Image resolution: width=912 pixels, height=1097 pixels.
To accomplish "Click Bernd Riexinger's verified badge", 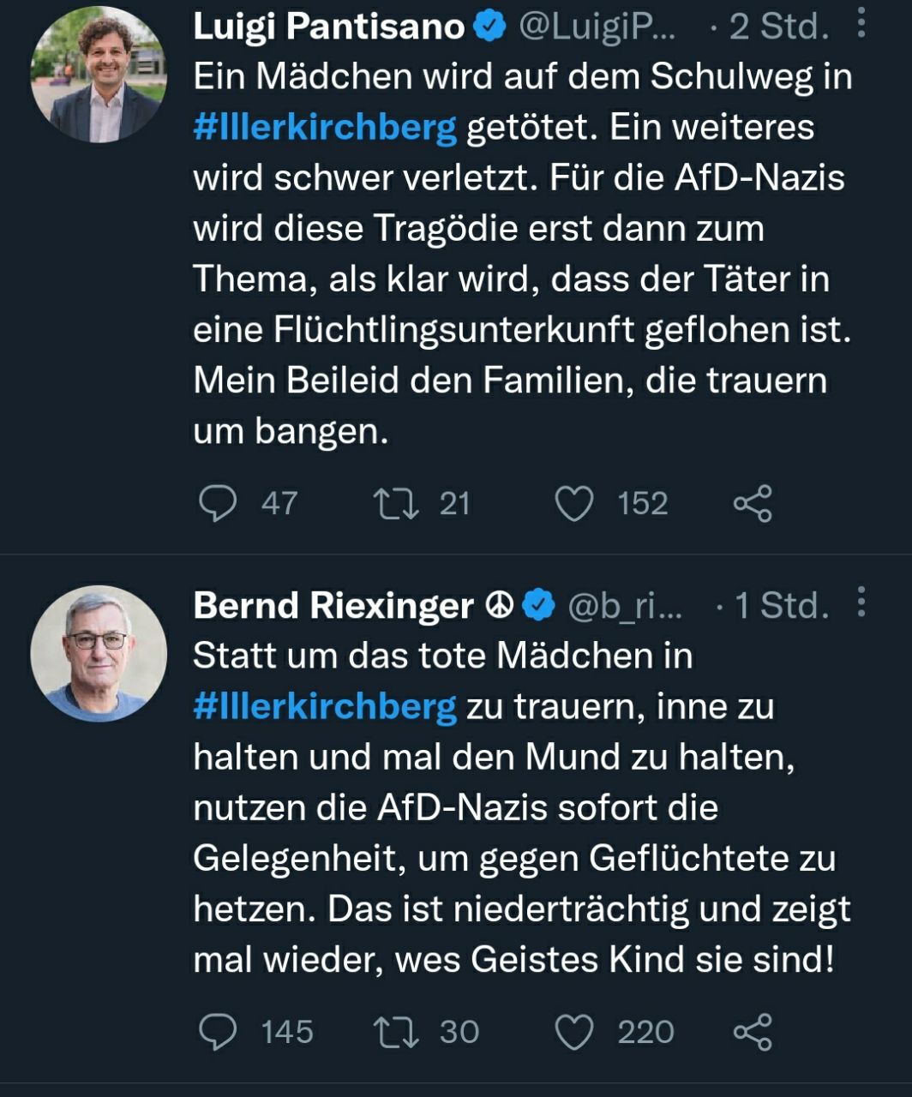I will 539,606.
